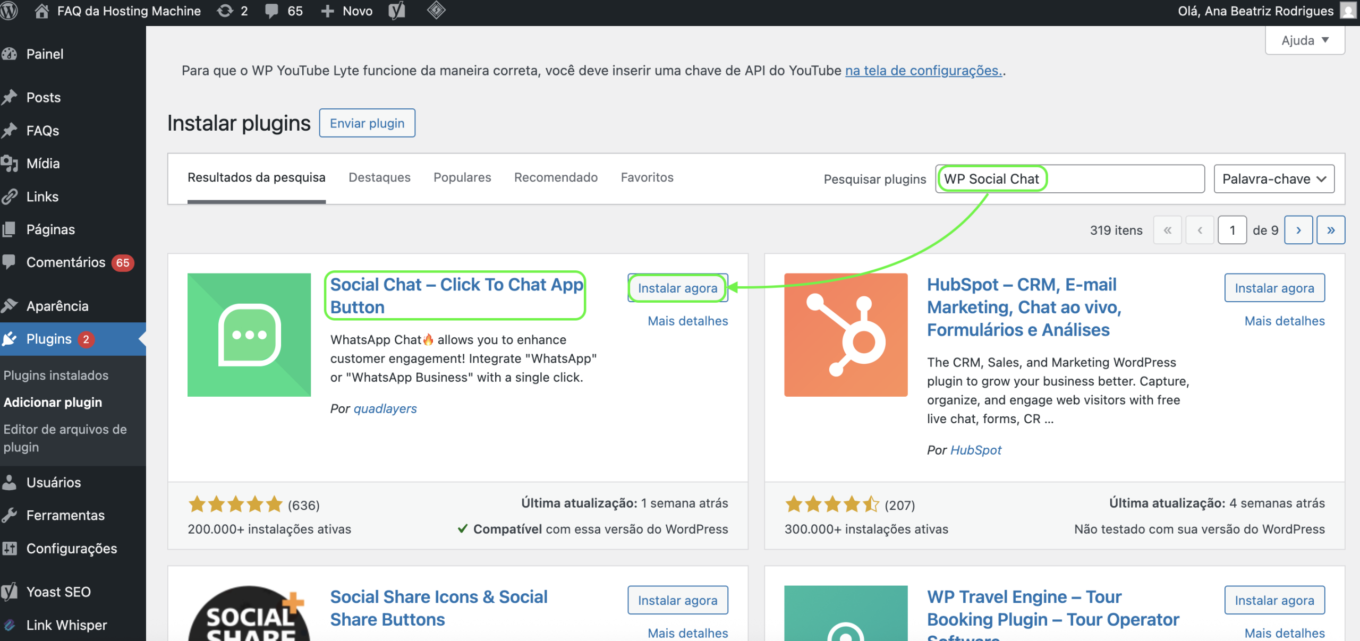Click the '319 itens' results count
Viewport: 1360px width, 641px height.
click(1116, 230)
